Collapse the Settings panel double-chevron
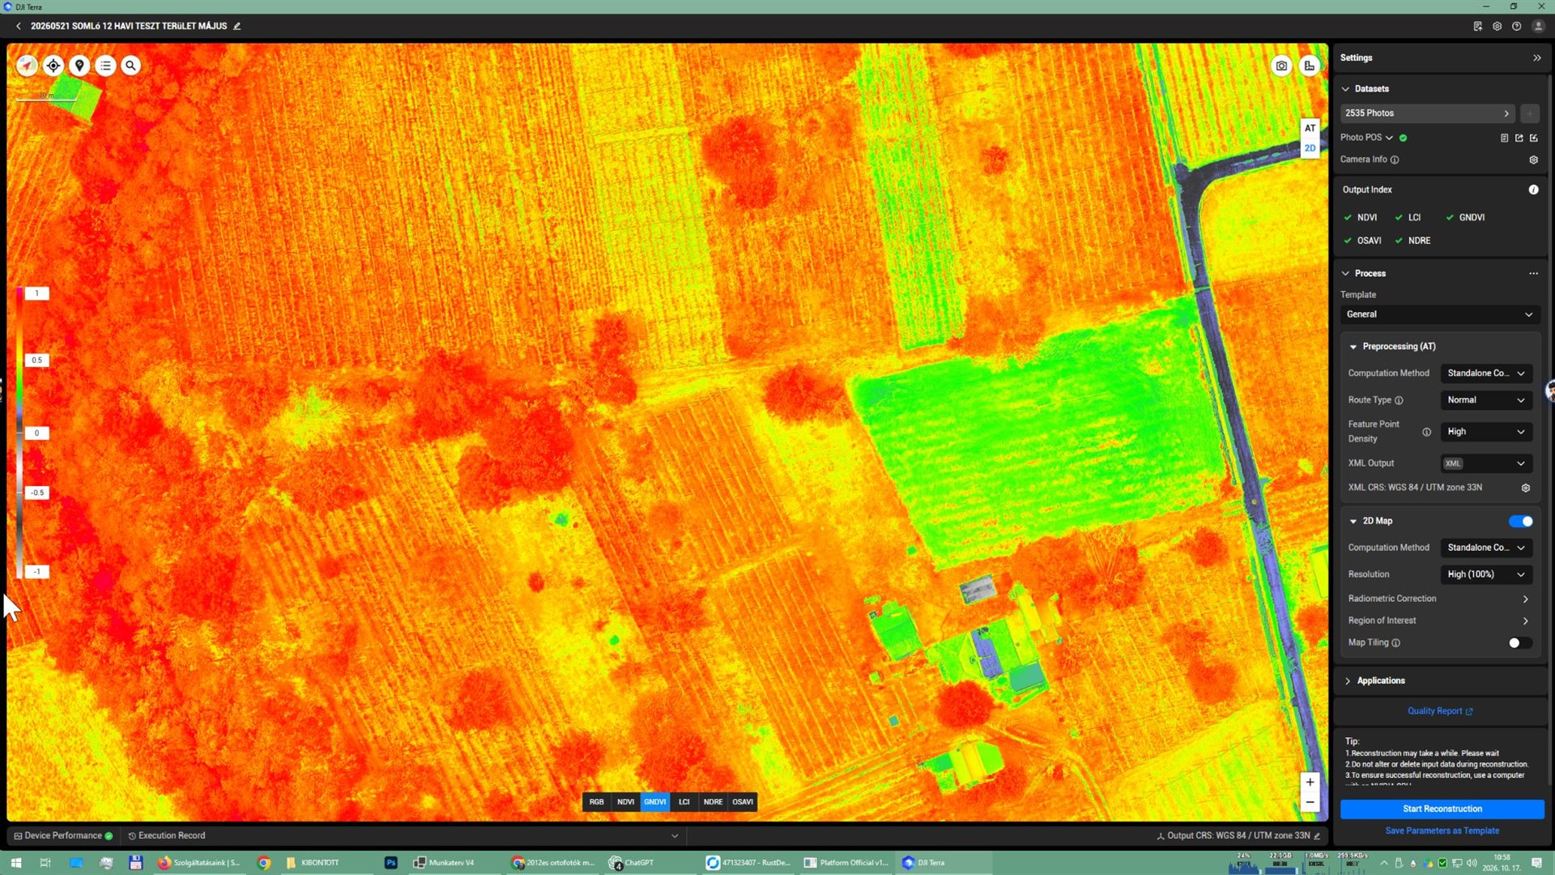The image size is (1555, 875). click(1537, 58)
